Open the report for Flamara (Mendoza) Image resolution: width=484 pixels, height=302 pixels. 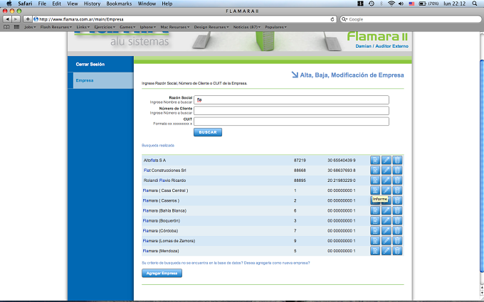374,251
